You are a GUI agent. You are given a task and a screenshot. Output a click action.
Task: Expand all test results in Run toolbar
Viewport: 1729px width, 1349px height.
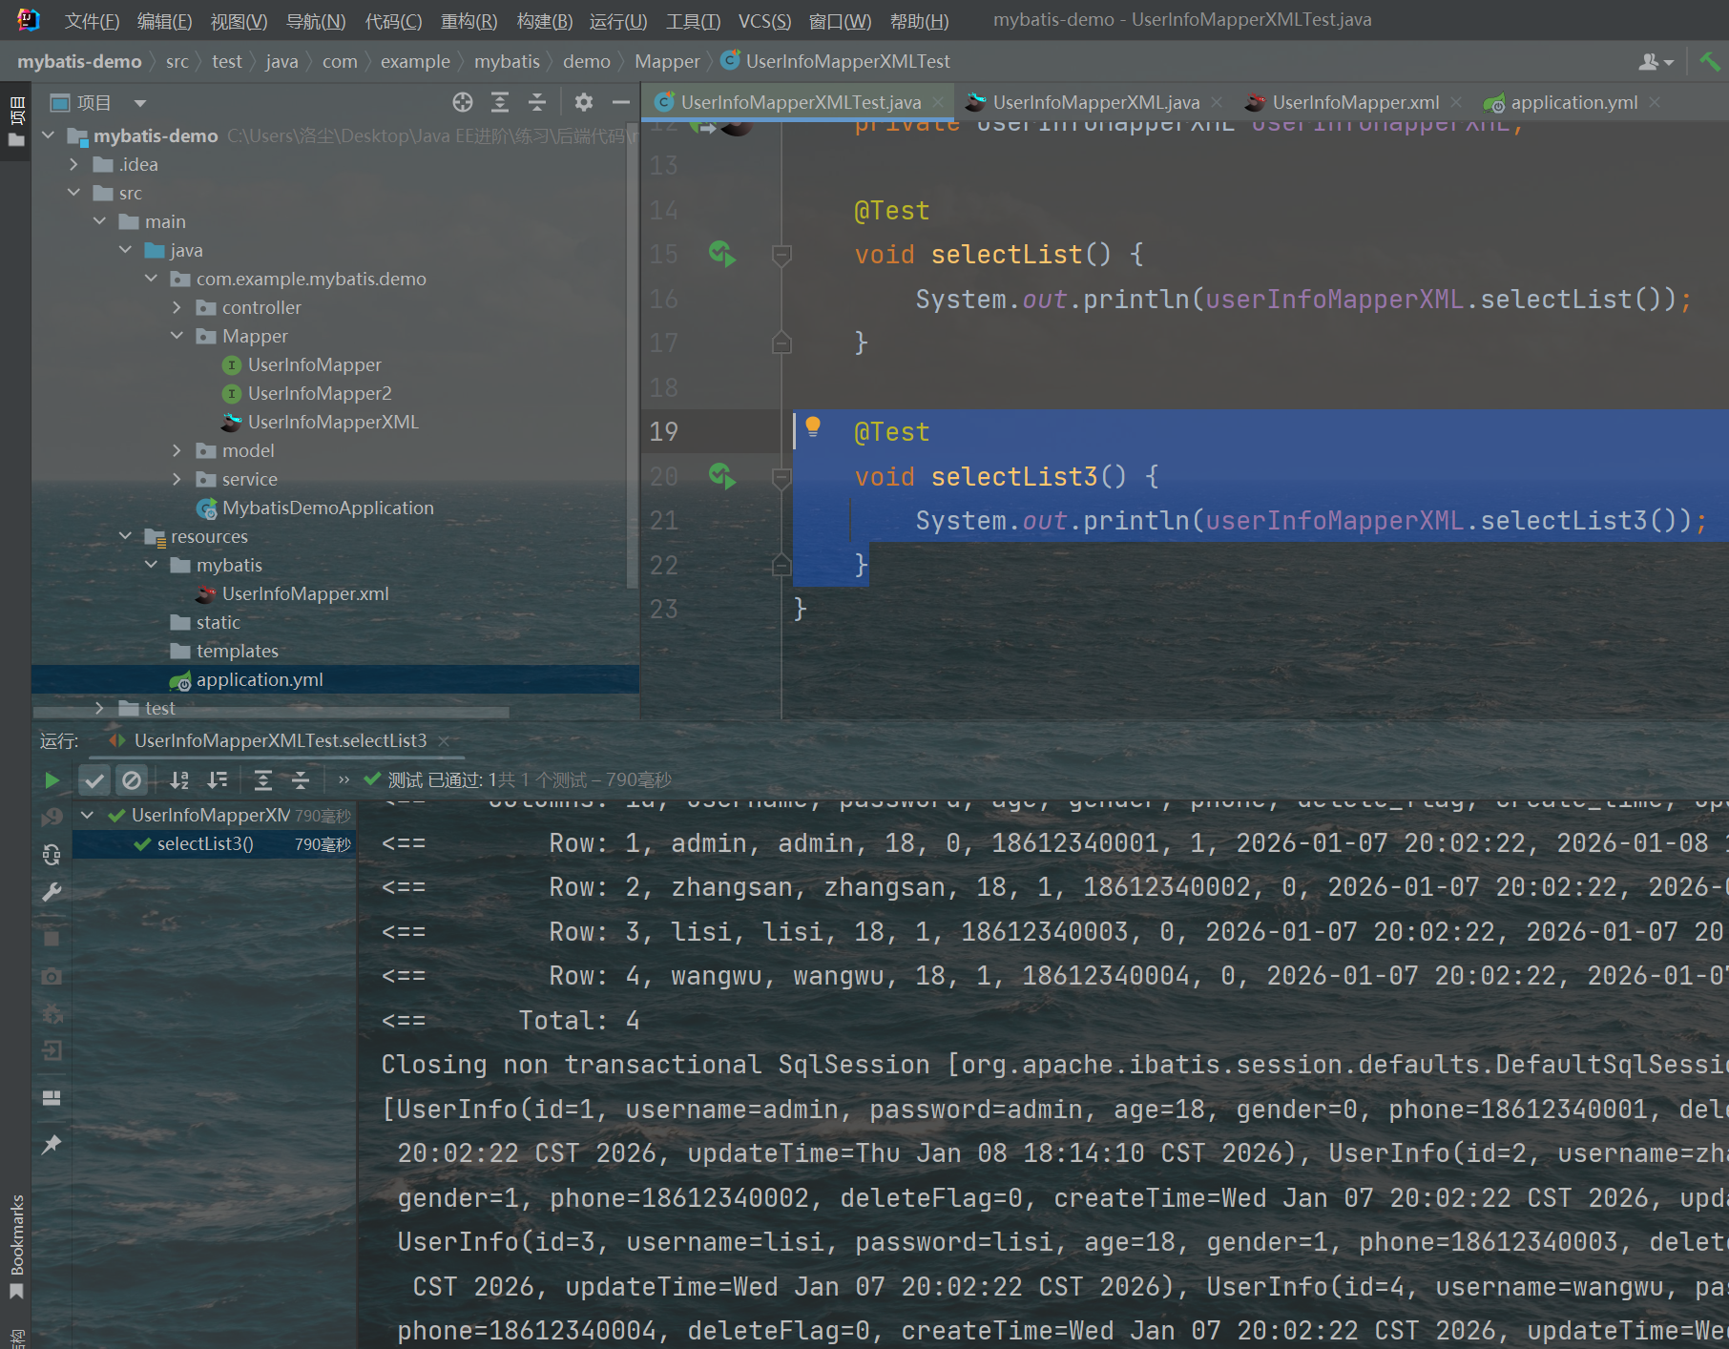[263, 780]
